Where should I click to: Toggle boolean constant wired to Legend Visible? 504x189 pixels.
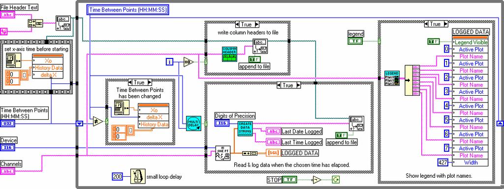pos(433,41)
